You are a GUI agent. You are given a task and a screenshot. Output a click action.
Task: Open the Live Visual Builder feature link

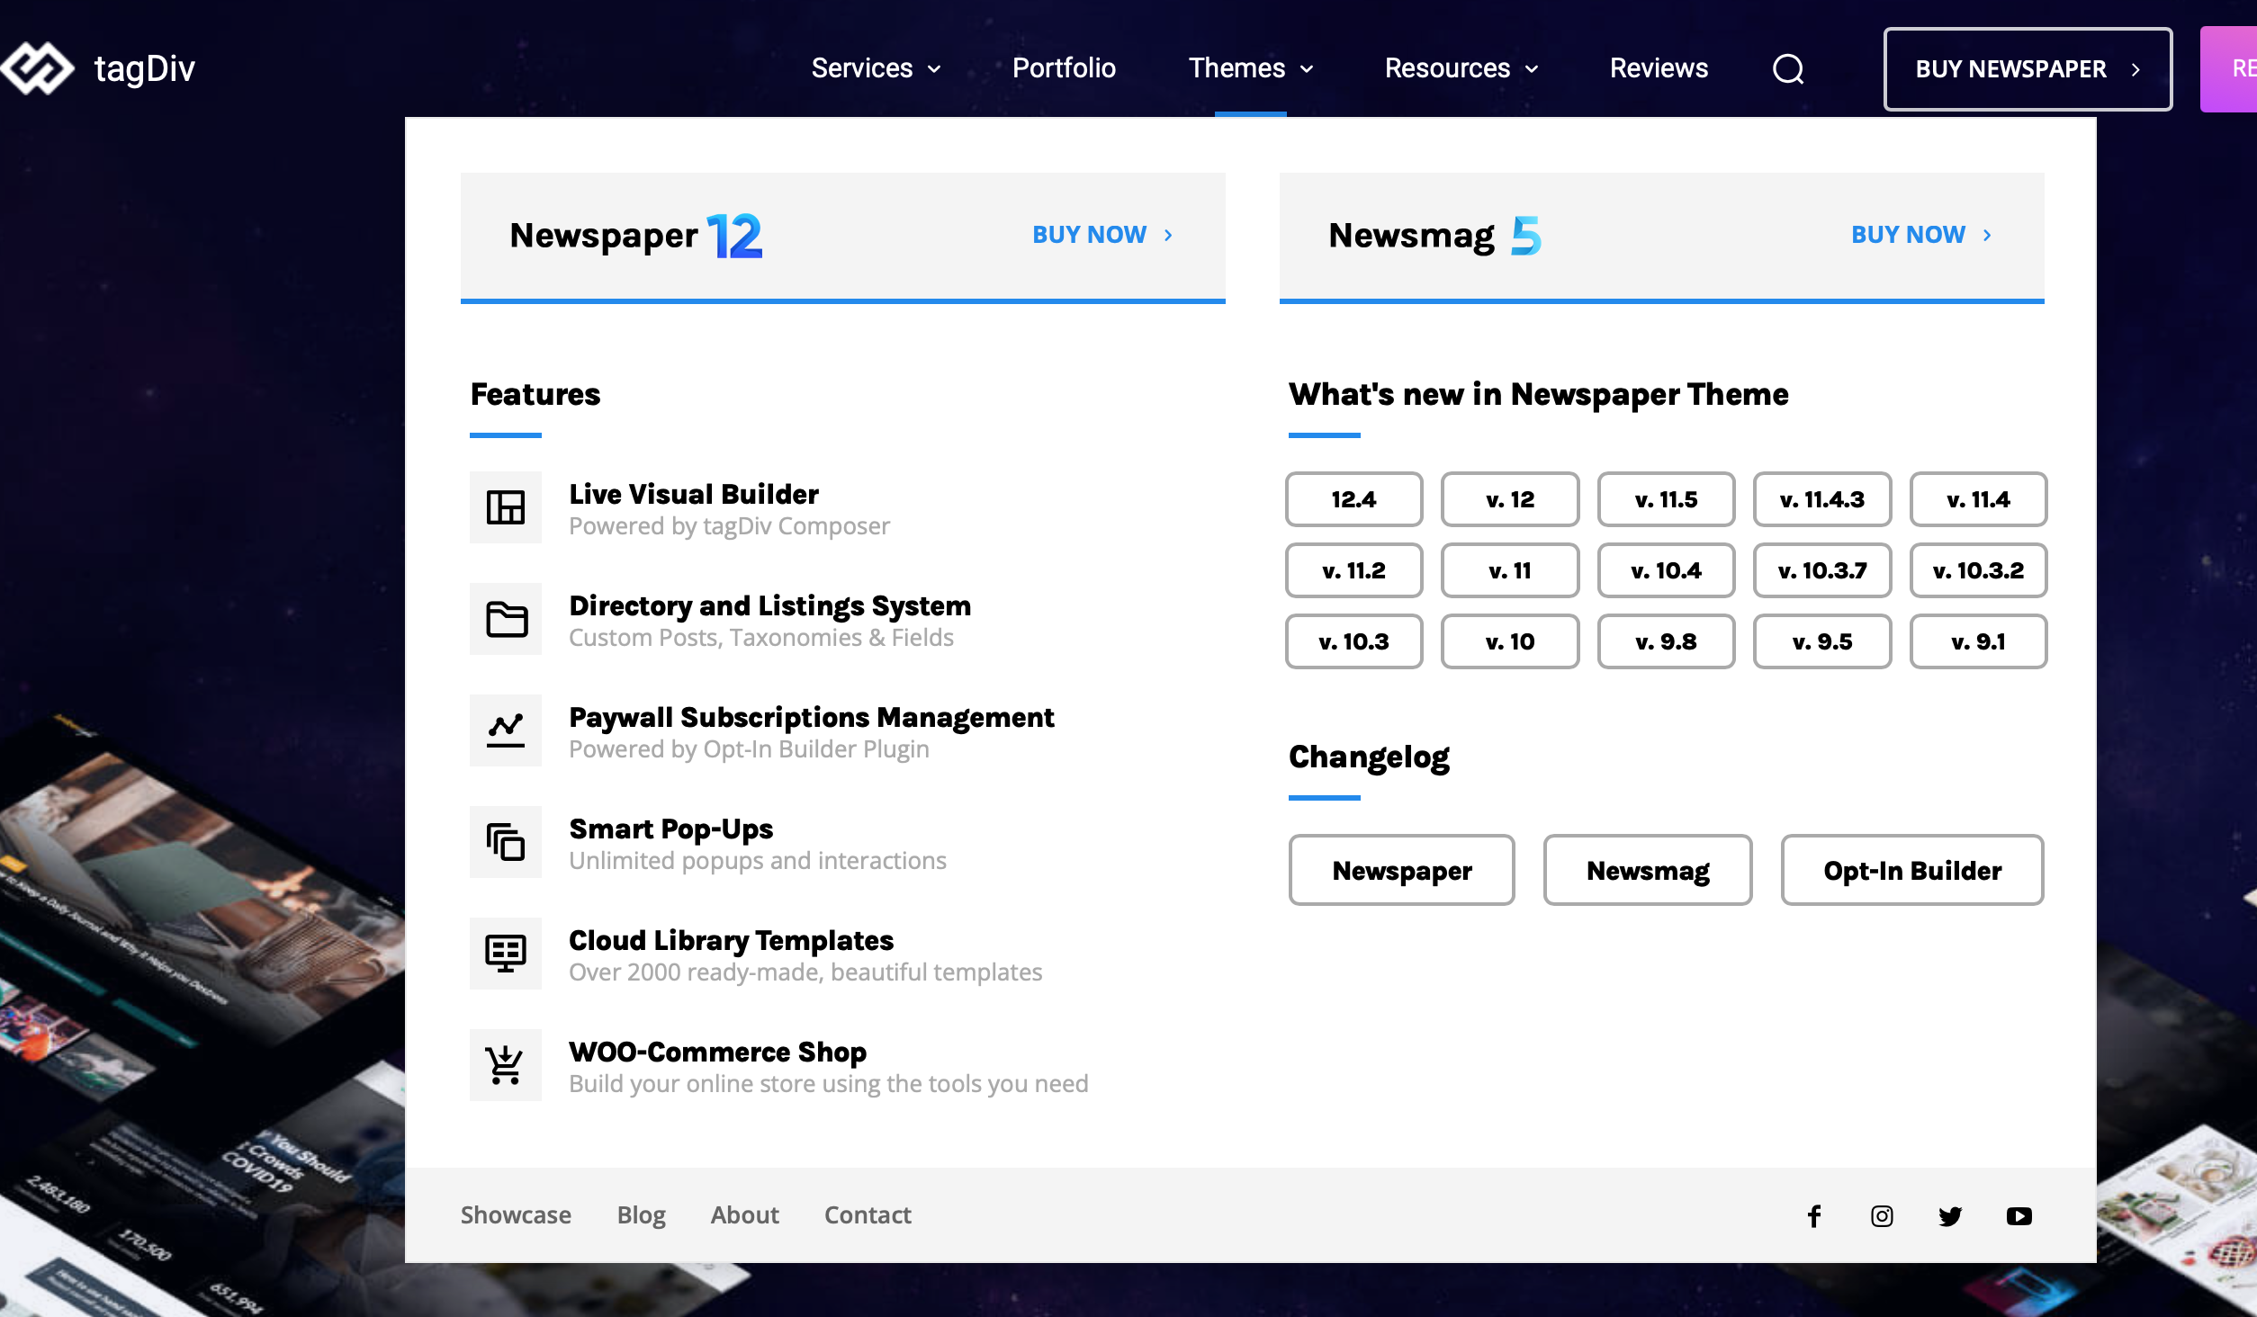(694, 494)
